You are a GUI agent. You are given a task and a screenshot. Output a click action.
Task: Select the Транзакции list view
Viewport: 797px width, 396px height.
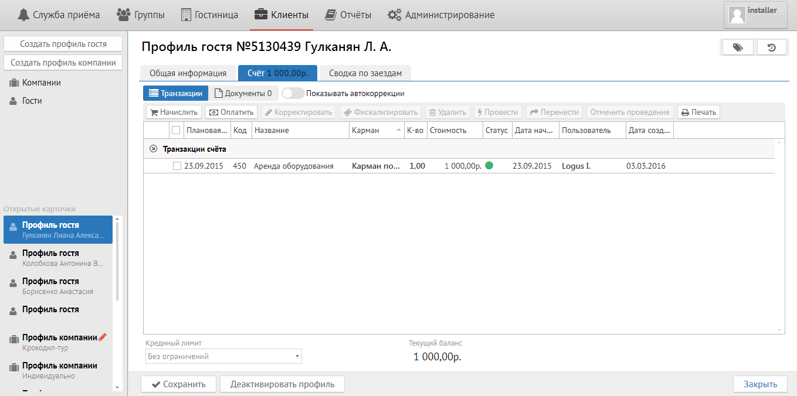(x=176, y=93)
